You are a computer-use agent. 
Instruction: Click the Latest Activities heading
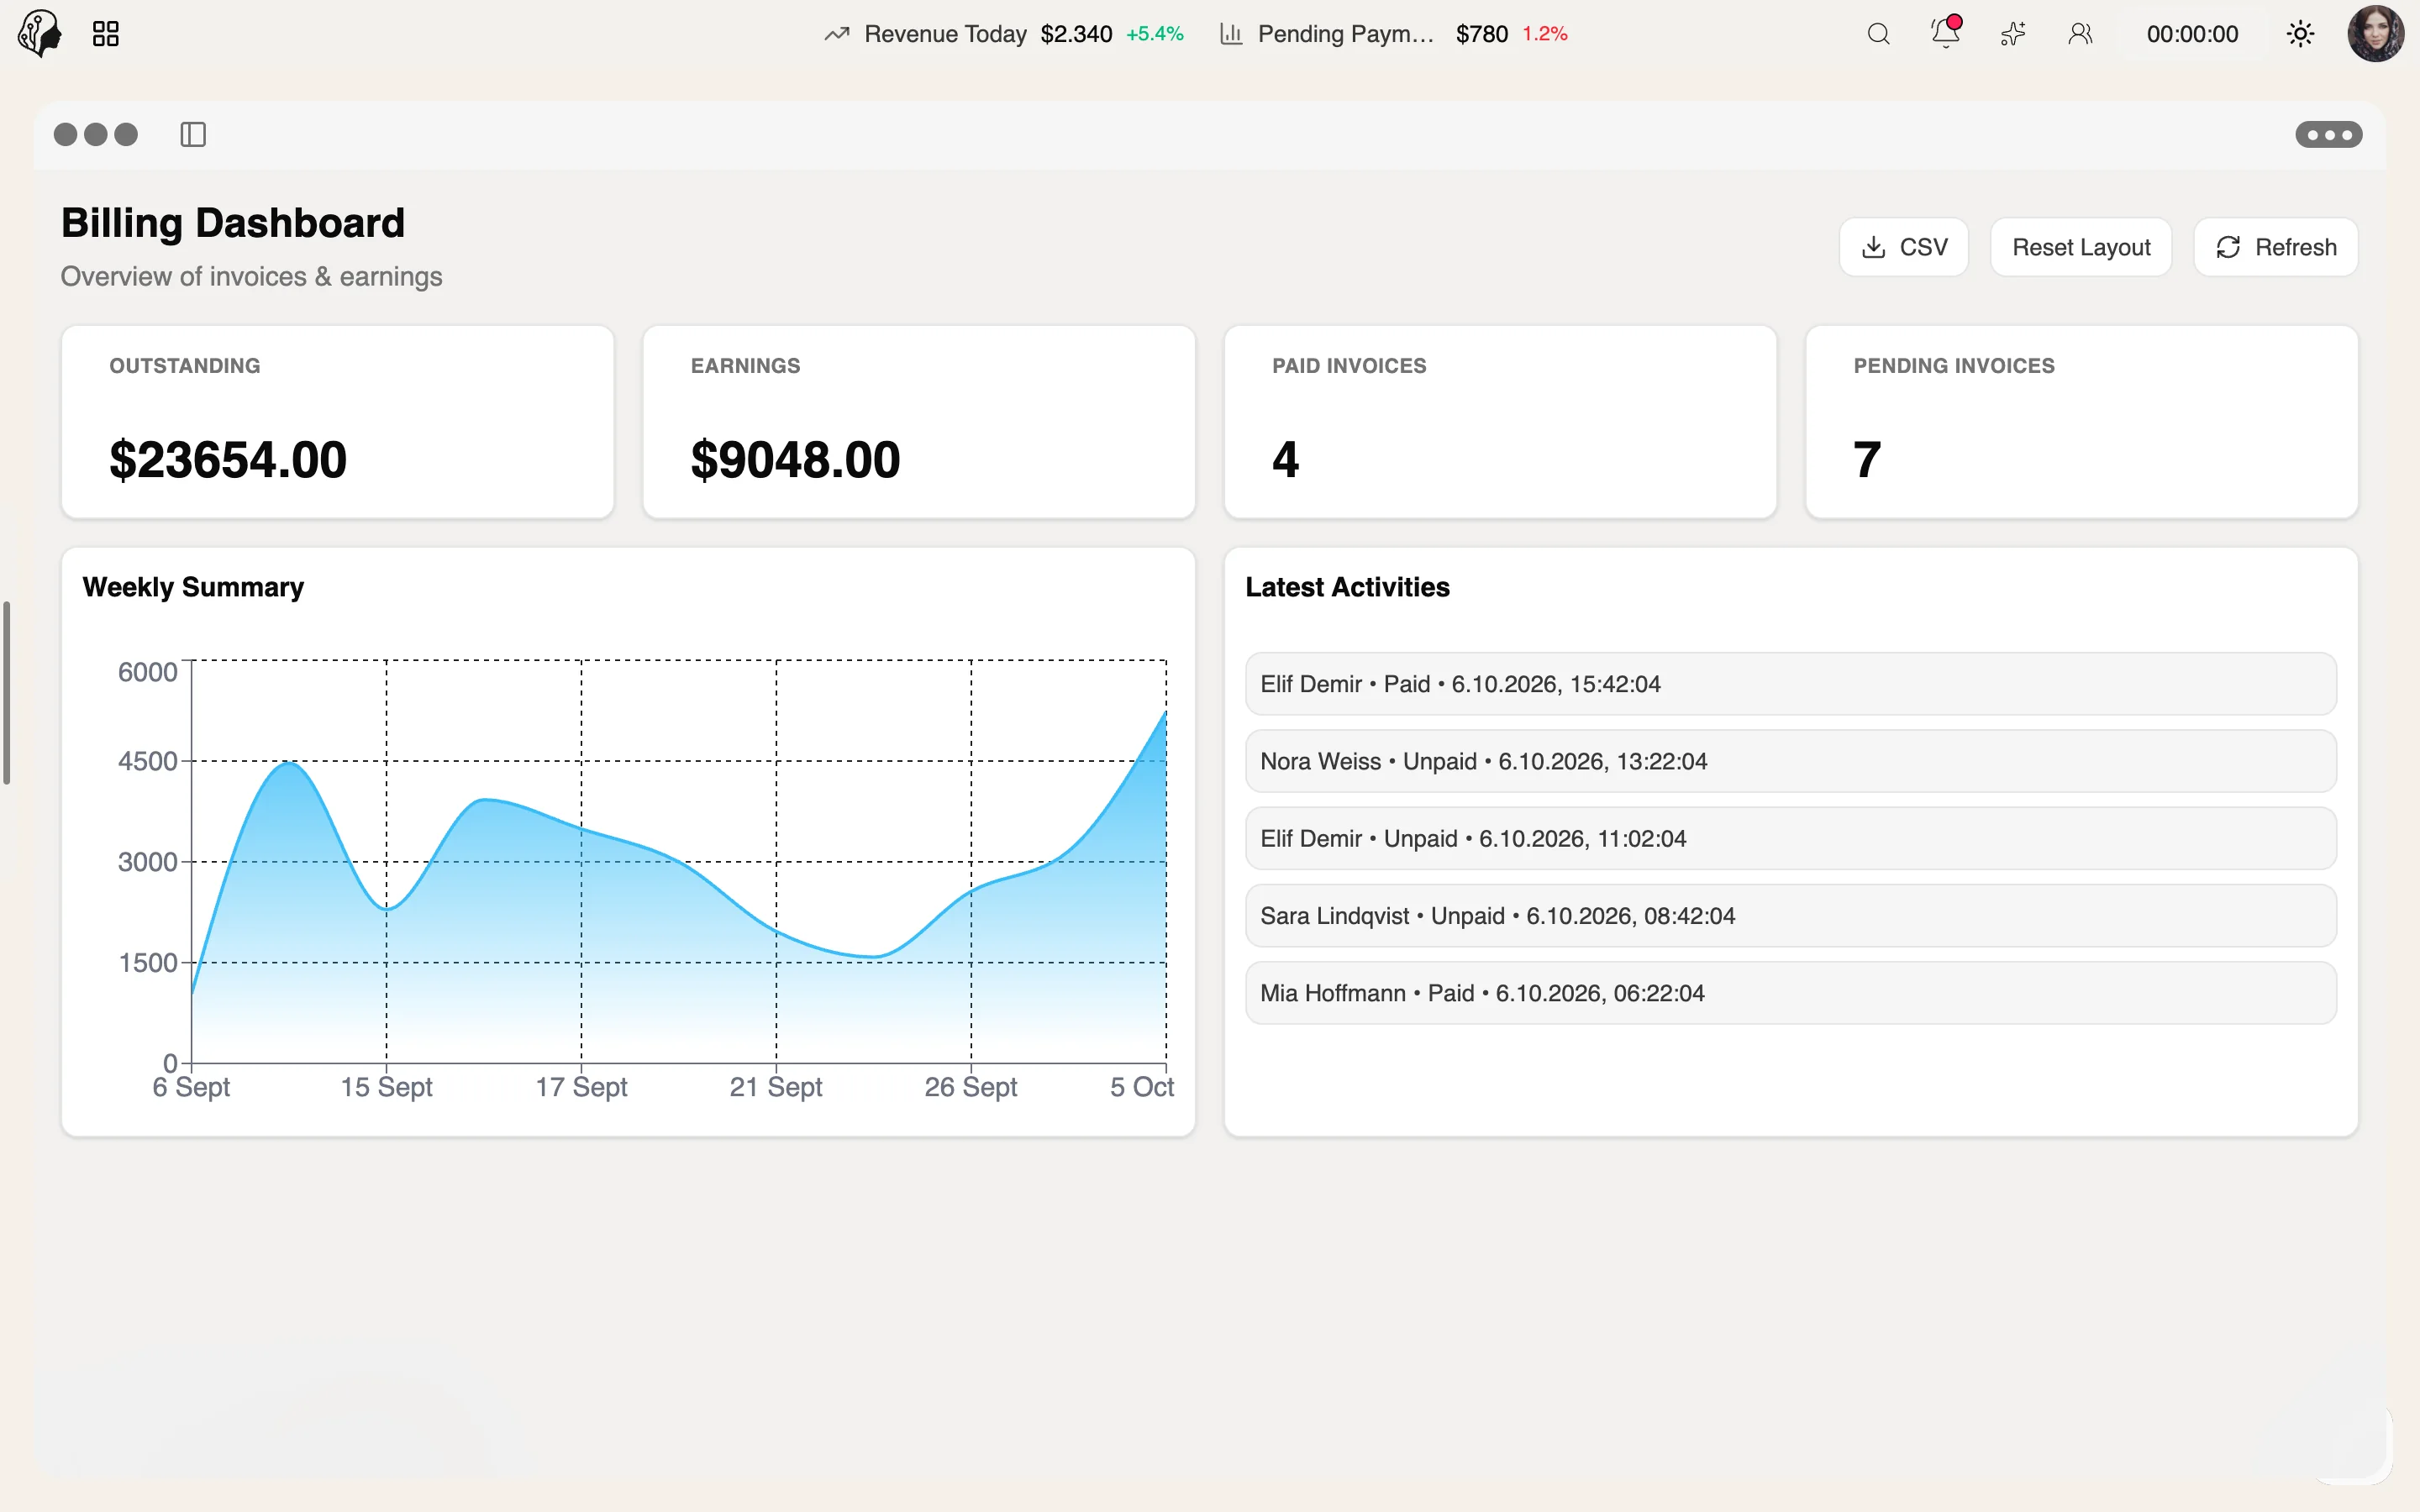point(1347,587)
